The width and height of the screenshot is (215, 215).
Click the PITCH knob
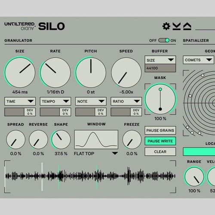[91, 73]
